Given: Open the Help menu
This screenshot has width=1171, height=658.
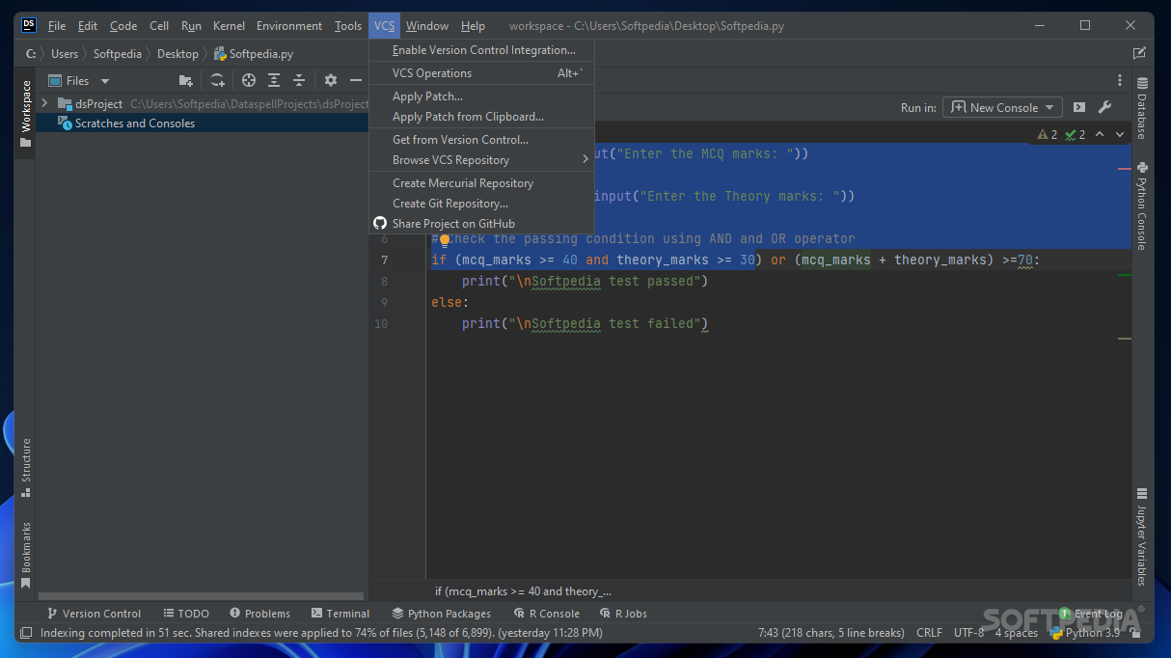Looking at the screenshot, I should pyautogui.click(x=473, y=26).
